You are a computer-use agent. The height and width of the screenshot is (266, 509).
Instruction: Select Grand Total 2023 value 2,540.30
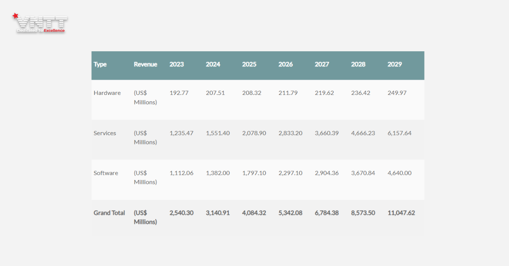(182, 213)
